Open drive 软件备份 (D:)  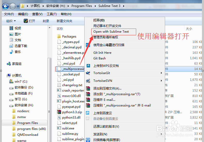21,87
